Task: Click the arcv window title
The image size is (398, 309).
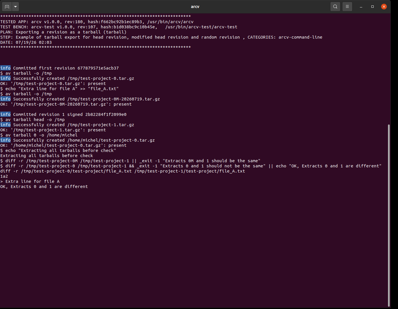Action: pos(195,7)
